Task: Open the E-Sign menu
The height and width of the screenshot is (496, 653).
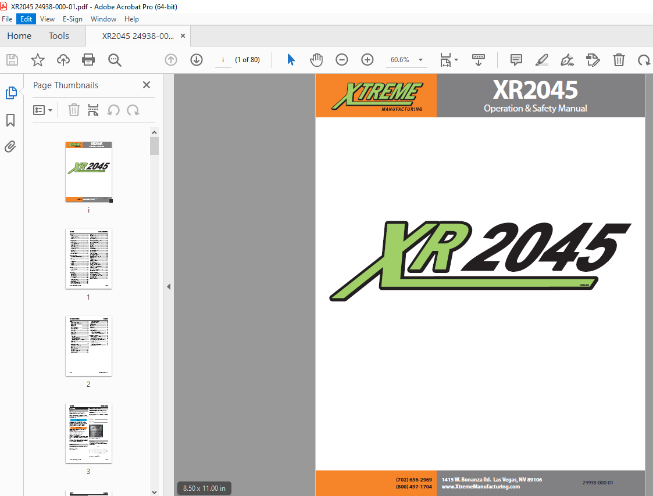Action: [73, 19]
